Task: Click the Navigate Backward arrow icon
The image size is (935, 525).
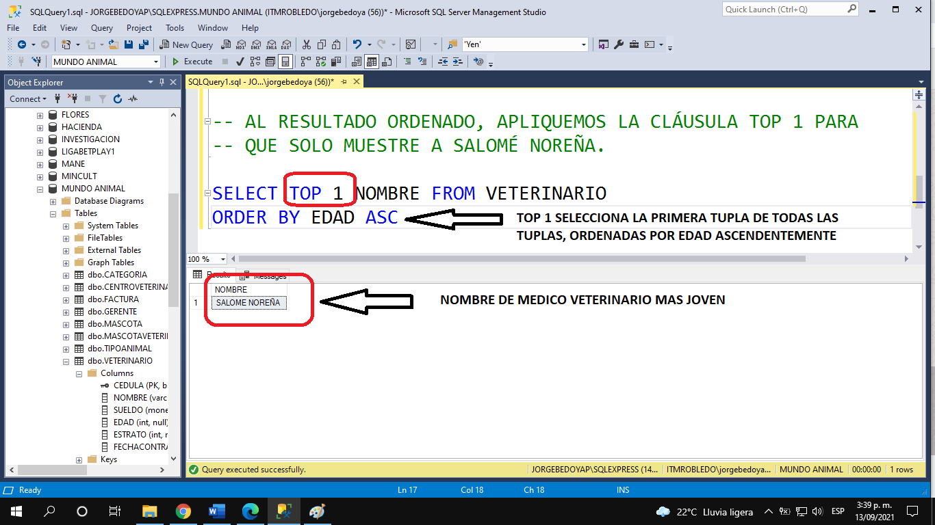Action: 22,44
